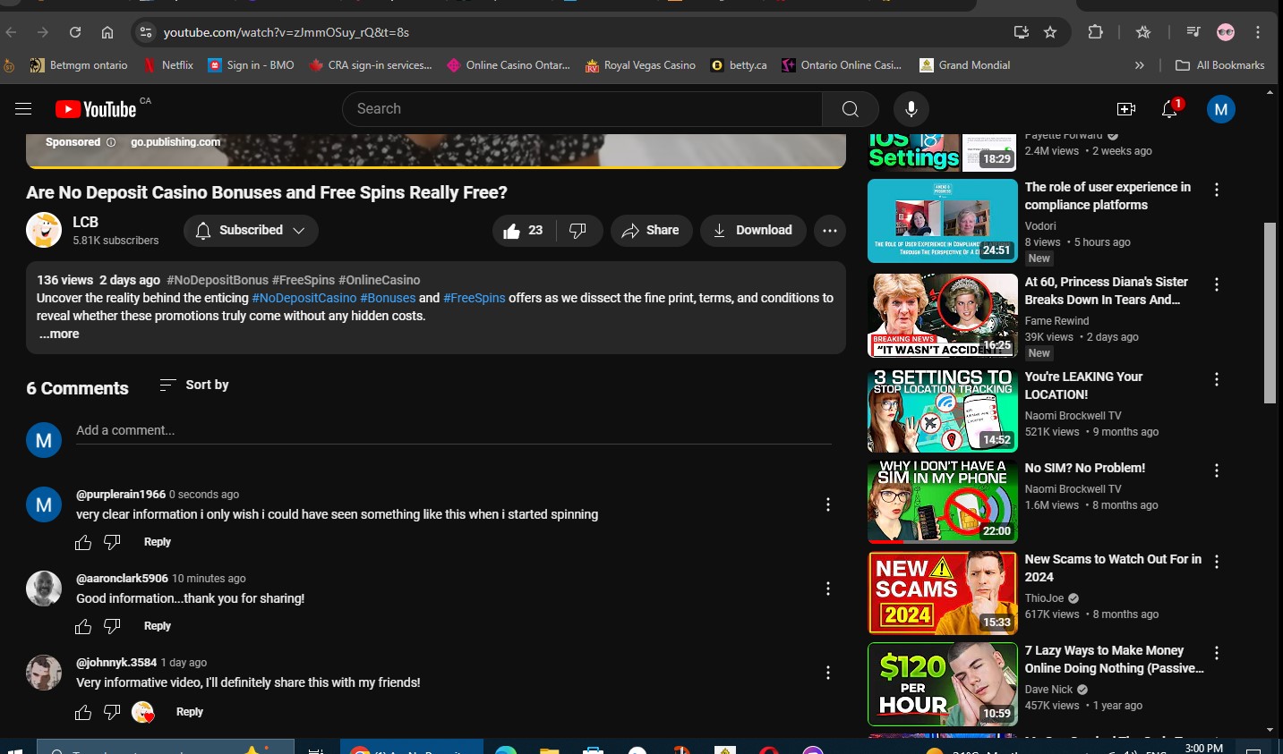
Task: Open options for Princess Diana's Sister video
Action: (1217, 284)
